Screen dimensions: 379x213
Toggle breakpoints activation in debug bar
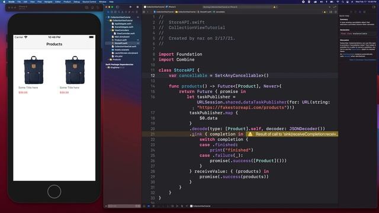tap(149, 206)
